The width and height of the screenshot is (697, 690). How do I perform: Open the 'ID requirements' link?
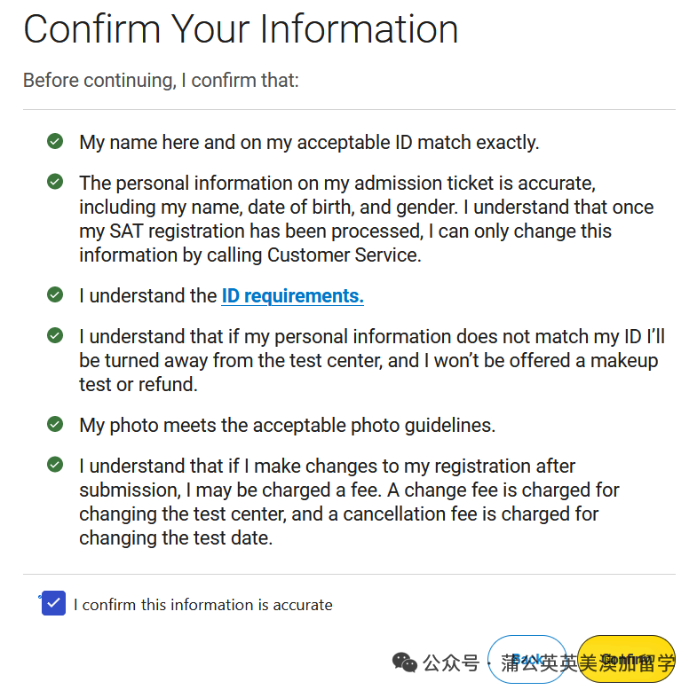tap(292, 296)
